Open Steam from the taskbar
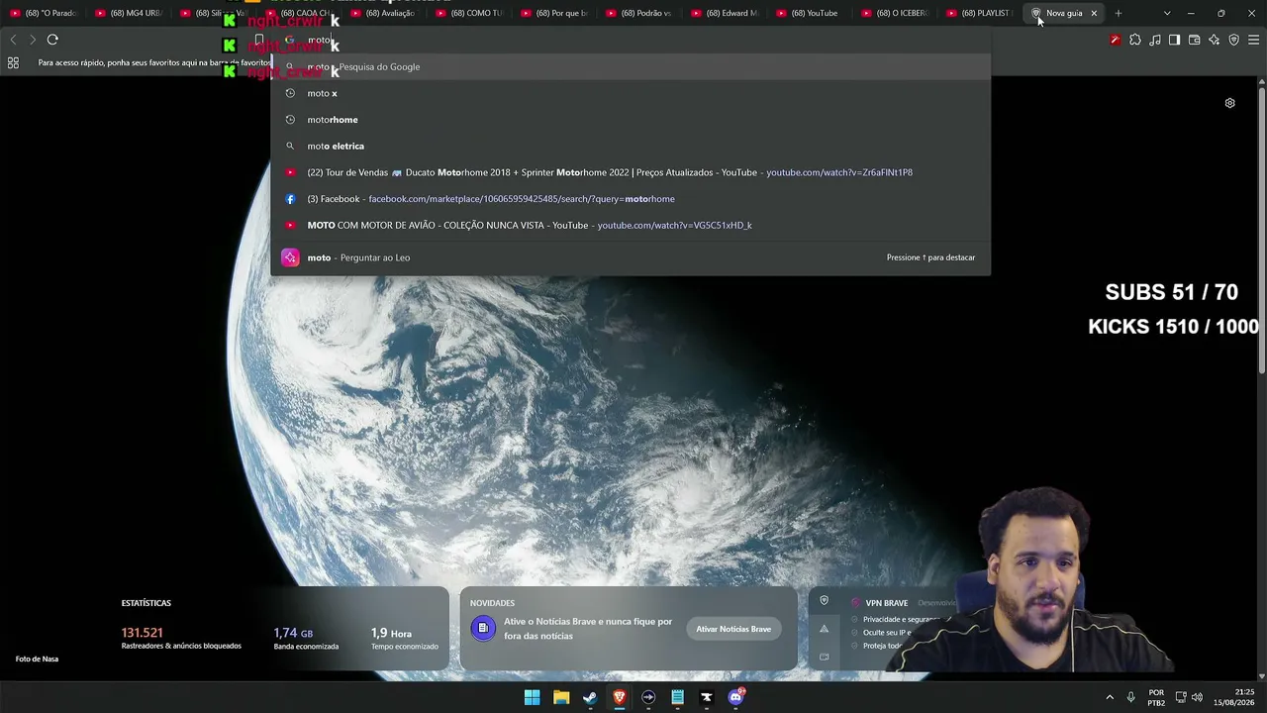This screenshot has width=1267, height=713. 590,697
